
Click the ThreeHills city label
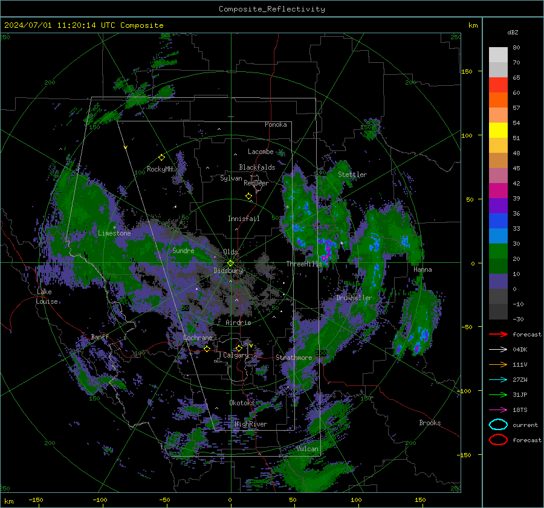304,264
